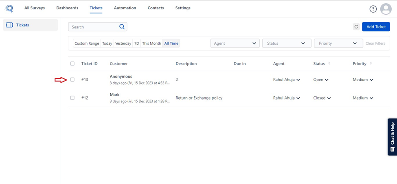Click the Add Ticket button
This screenshot has height=184, width=397.
(x=376, y=27)
